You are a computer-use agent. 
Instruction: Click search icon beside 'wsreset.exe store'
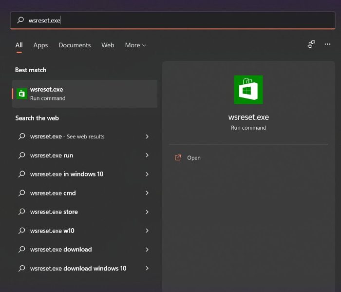21,212
